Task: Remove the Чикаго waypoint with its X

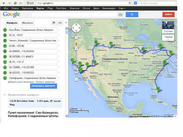Action: (59, 41)
